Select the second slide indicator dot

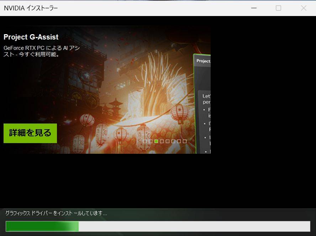(150, 141)
